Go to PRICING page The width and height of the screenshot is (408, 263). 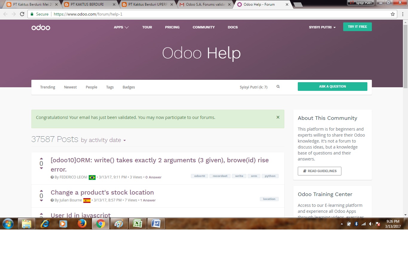[x=172, y=27]
